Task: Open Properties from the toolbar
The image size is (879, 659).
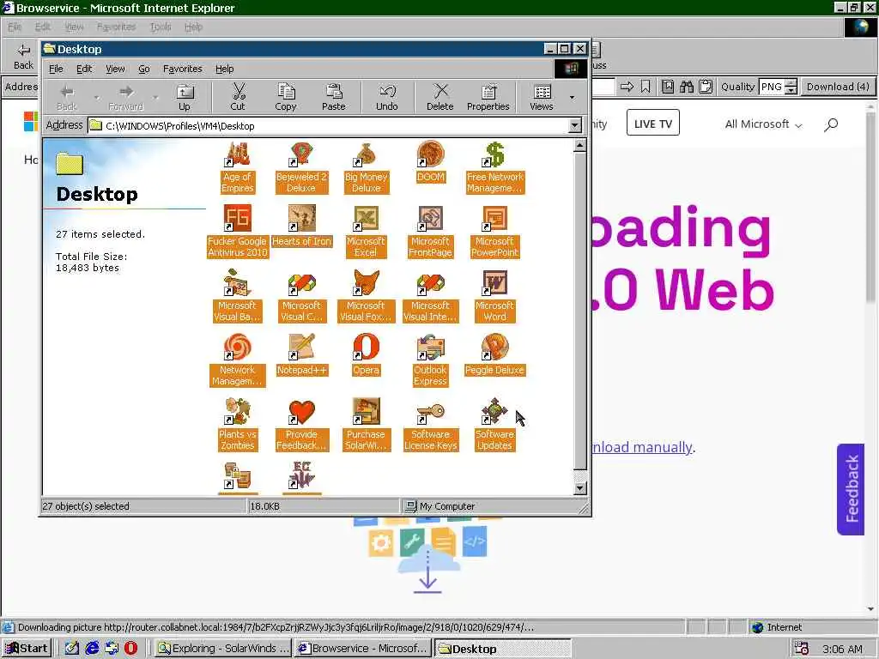Action: point(488,97)
